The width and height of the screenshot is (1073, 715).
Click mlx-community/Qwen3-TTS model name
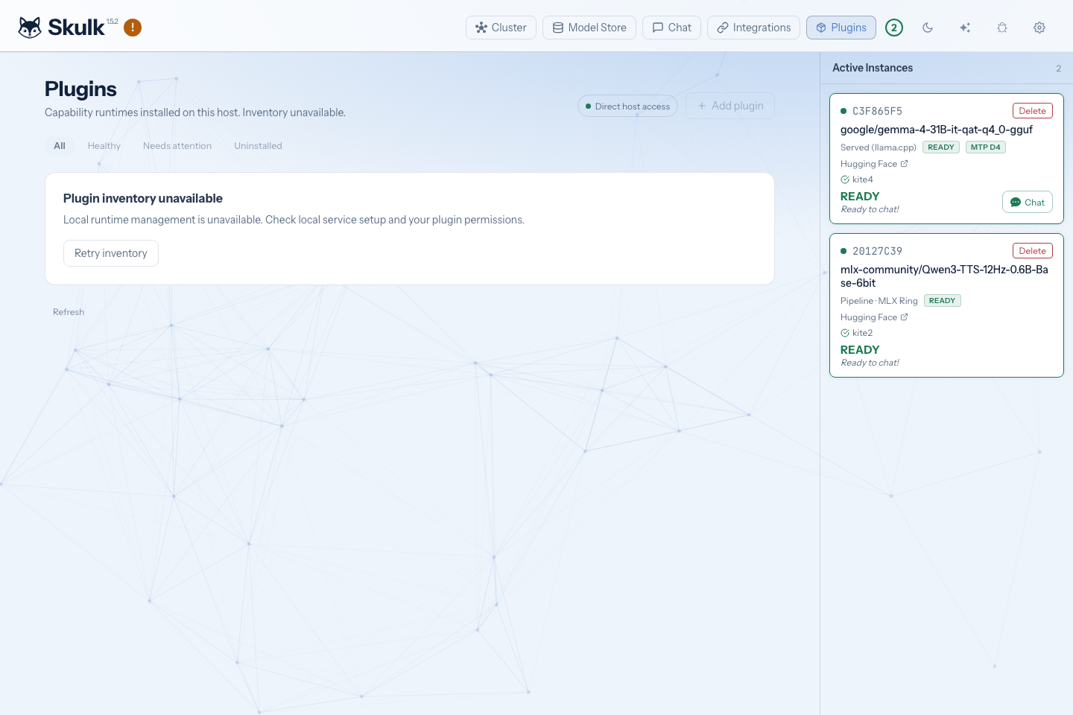click(944, 276)
